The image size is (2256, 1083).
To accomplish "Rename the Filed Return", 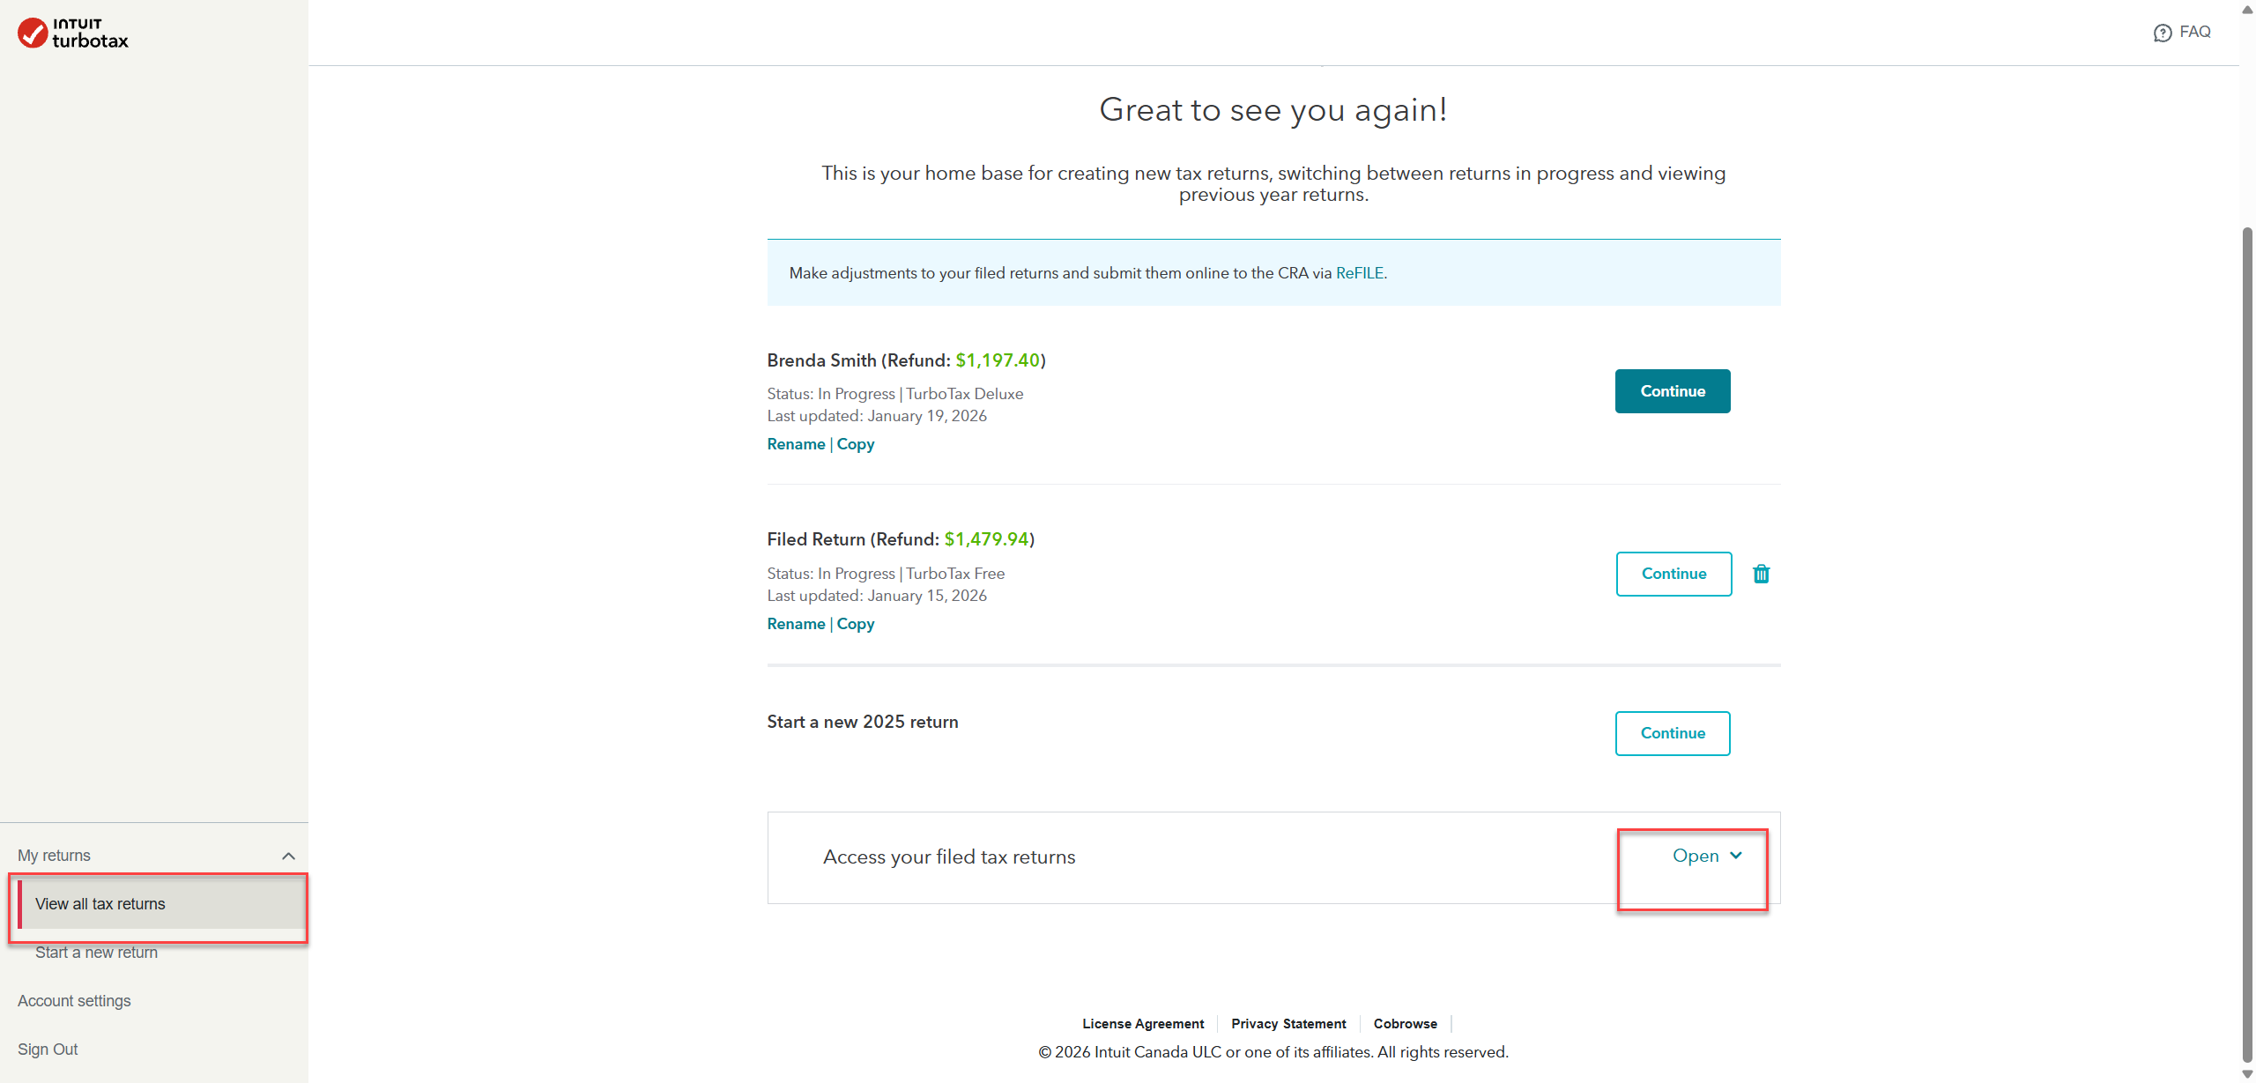I will point(796,624).
